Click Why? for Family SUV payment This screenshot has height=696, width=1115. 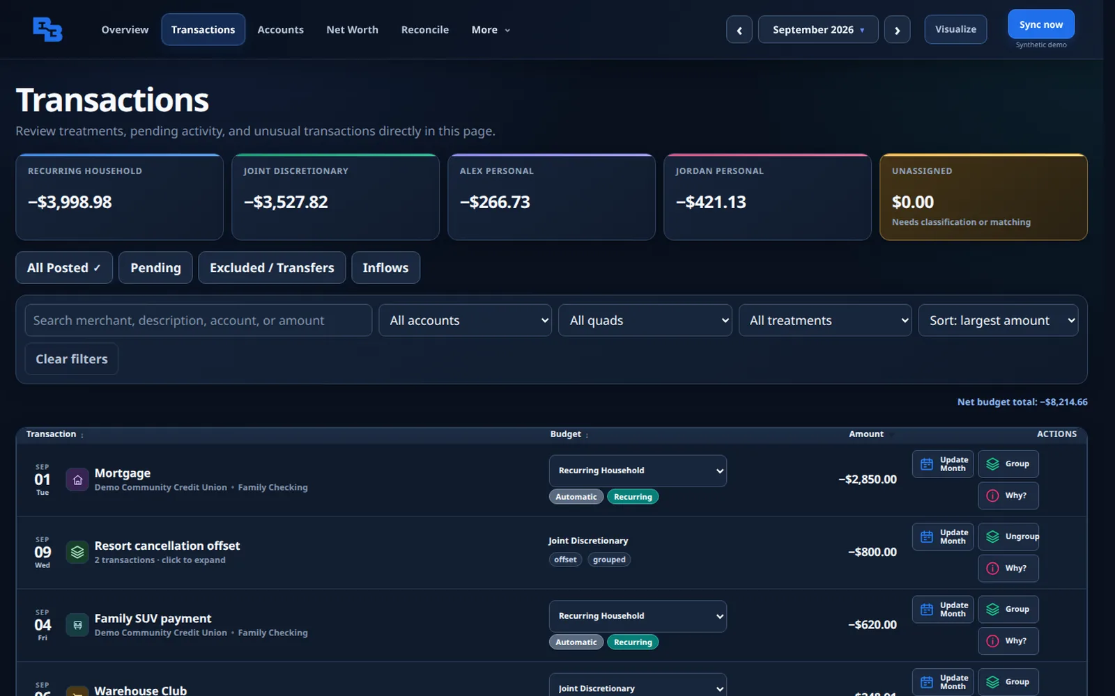pyautogui.click(x=1008, y=641)
